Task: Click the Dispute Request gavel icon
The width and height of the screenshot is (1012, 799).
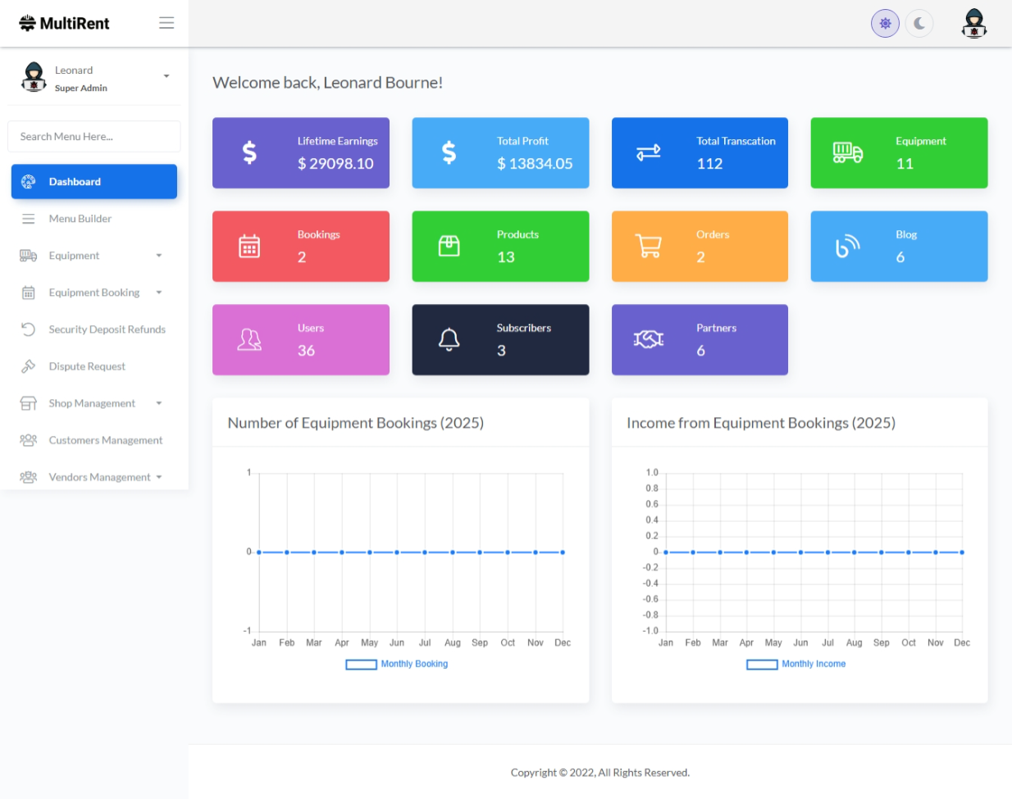Action: pos(28,366)
